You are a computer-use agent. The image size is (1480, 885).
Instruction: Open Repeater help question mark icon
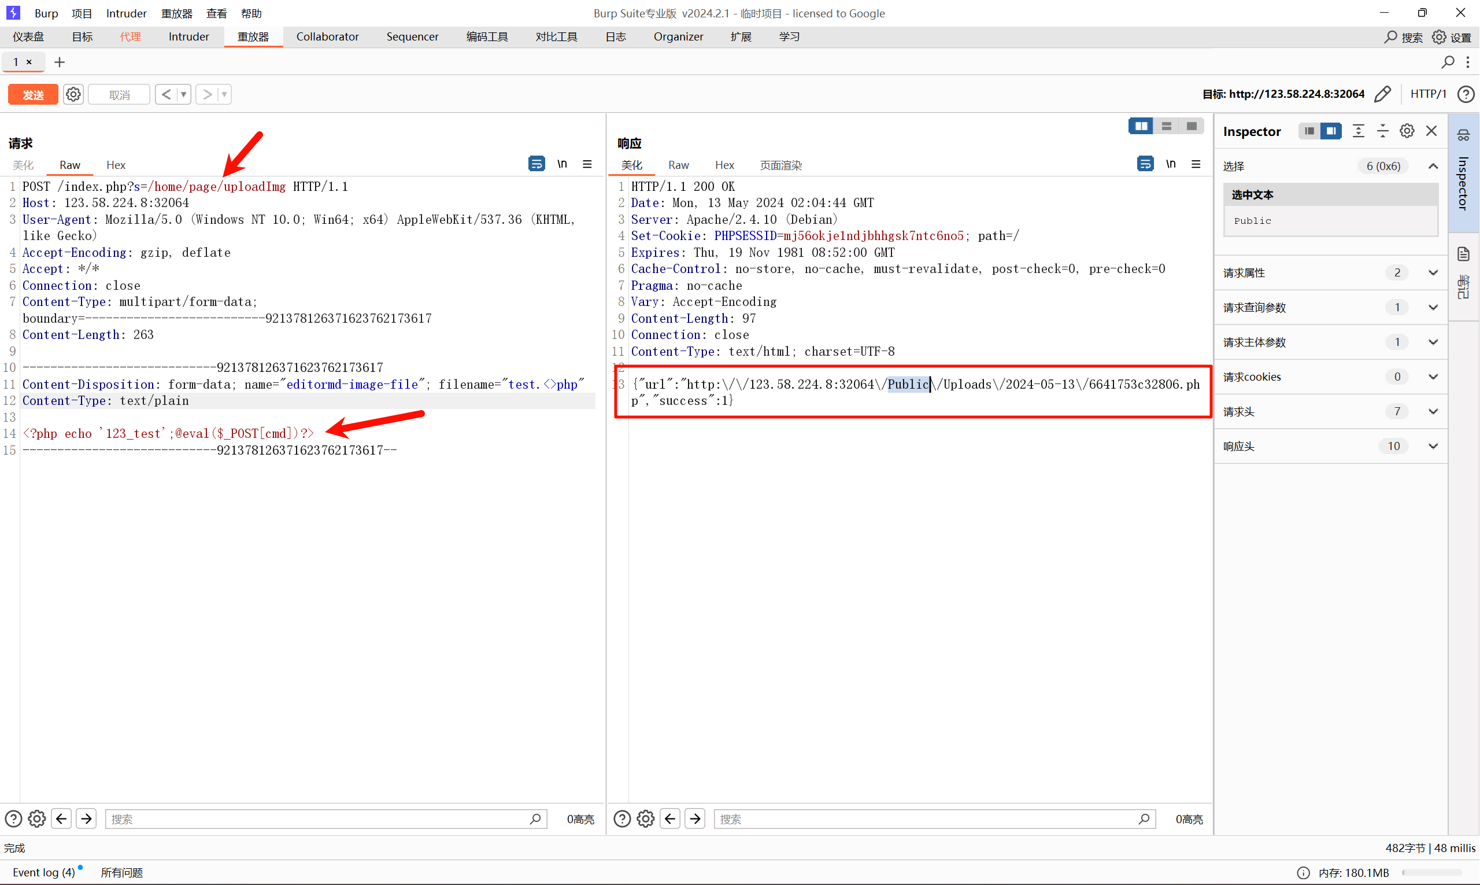pos(1466,94)
